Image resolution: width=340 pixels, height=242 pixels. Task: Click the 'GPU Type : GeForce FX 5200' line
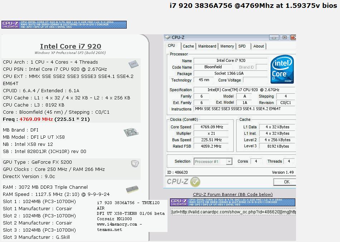coord(37,162)
